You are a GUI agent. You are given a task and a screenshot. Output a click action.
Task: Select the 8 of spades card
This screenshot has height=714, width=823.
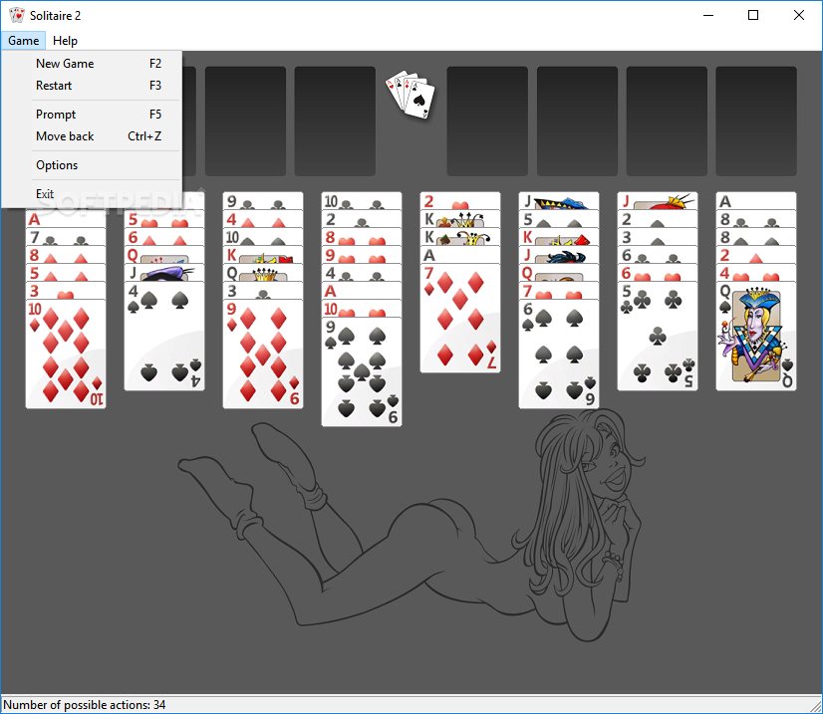(x=756, y=237)
